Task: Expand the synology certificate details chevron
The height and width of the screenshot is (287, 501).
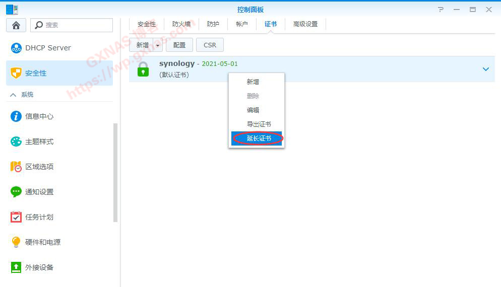Action: point(485,69)
